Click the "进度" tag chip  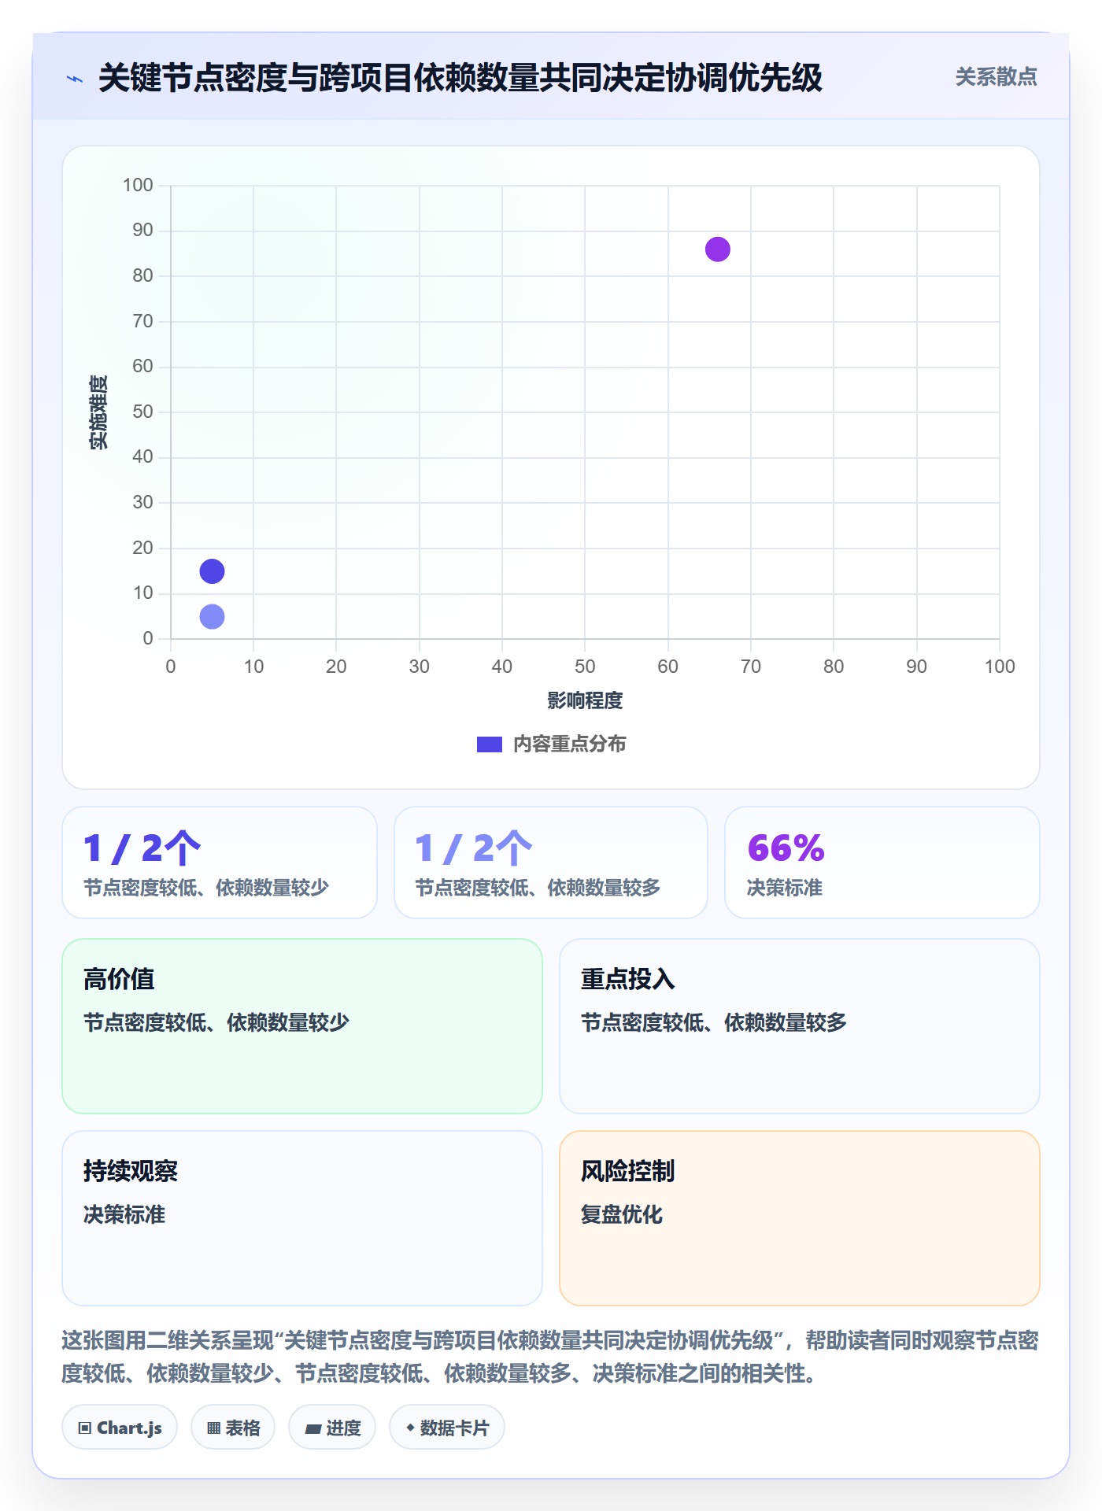point(332,1428)
